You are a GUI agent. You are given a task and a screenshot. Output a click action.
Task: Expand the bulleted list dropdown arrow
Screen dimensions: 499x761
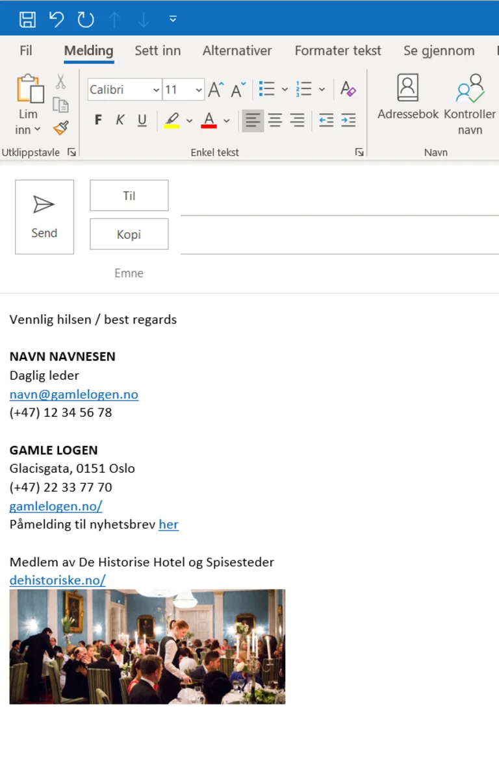click(x=285, y=90)
